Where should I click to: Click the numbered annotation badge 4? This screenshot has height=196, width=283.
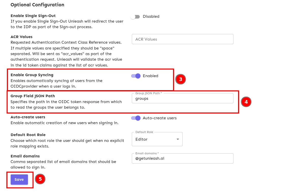pyautogui.click(x=246, y=102)
